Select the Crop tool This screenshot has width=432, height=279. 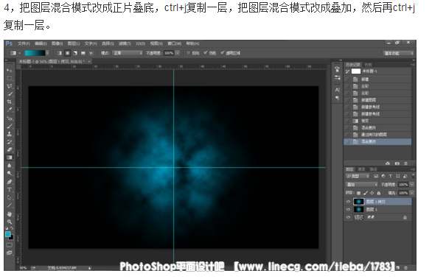point(10,102)
